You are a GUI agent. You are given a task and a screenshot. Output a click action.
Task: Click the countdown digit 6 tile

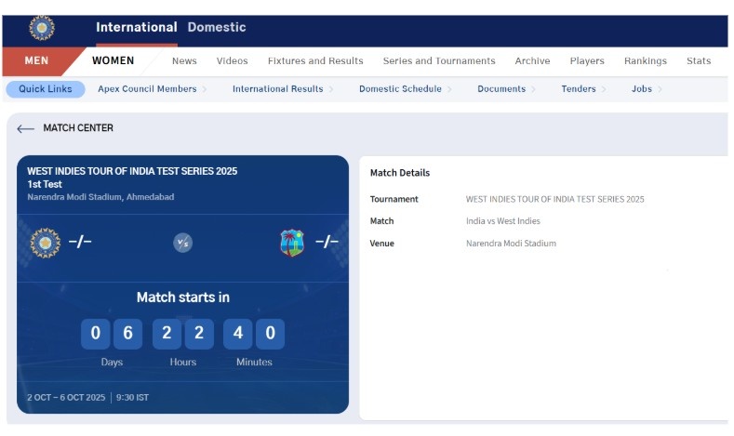pyautogui.click(x=127, y=334)
